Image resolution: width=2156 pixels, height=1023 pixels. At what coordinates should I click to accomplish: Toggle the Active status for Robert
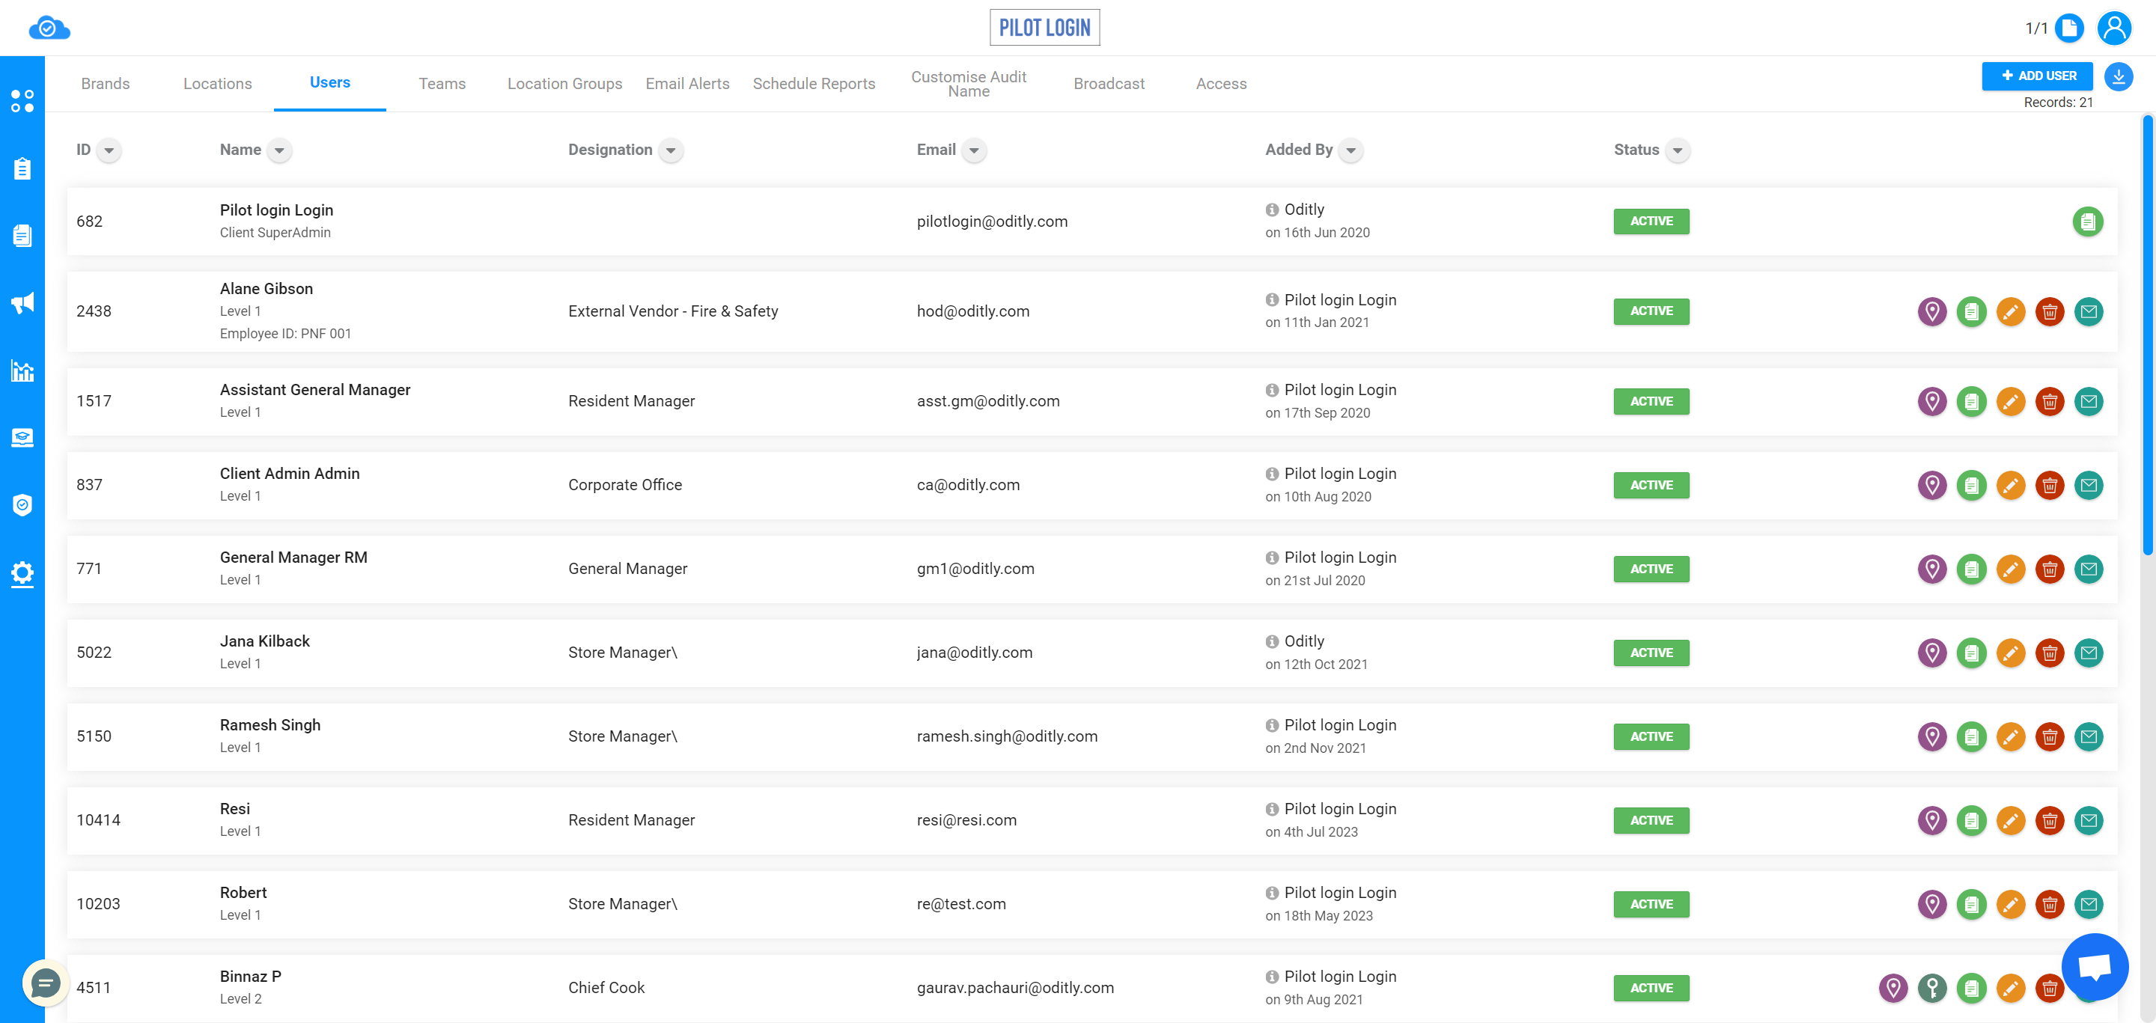1651,903
